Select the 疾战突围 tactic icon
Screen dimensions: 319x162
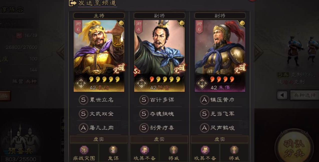coord(84,150)
